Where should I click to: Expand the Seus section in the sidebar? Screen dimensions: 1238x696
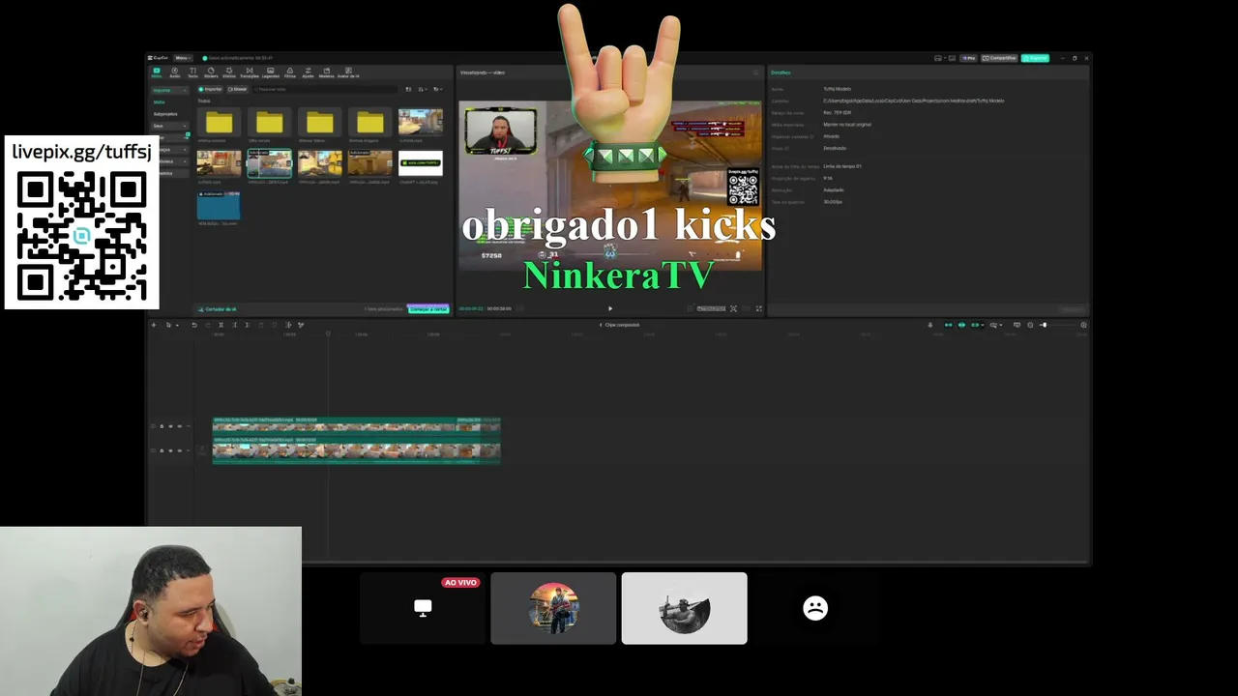[169, 126]
